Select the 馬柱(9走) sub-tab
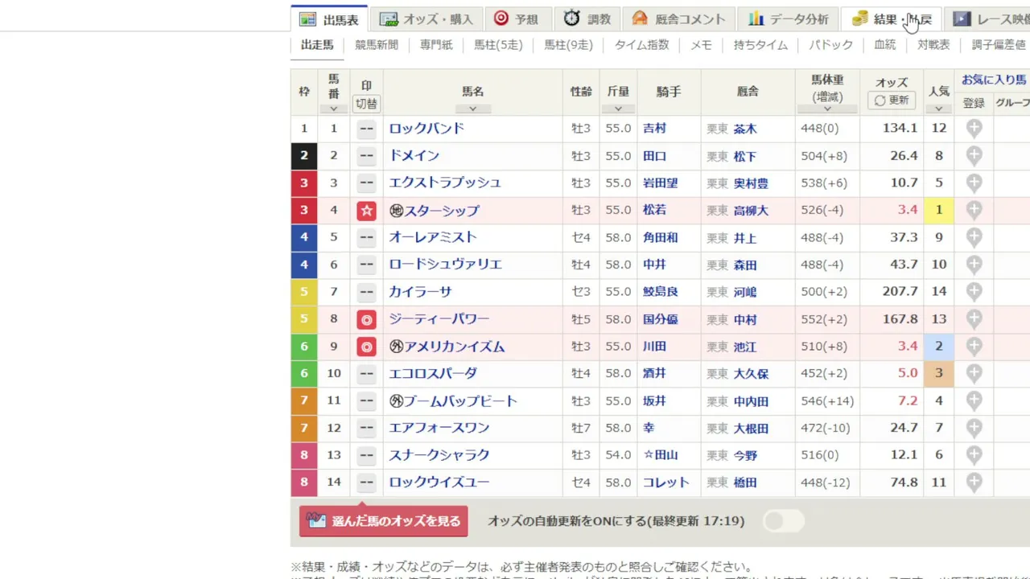Viewport: 1030px width, 579px height. (568, 45)
